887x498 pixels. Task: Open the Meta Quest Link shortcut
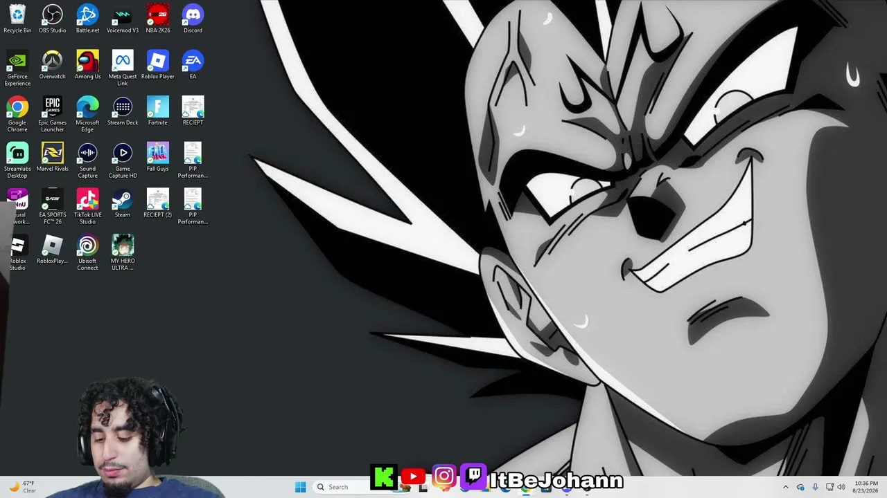(x=123, y=68)
